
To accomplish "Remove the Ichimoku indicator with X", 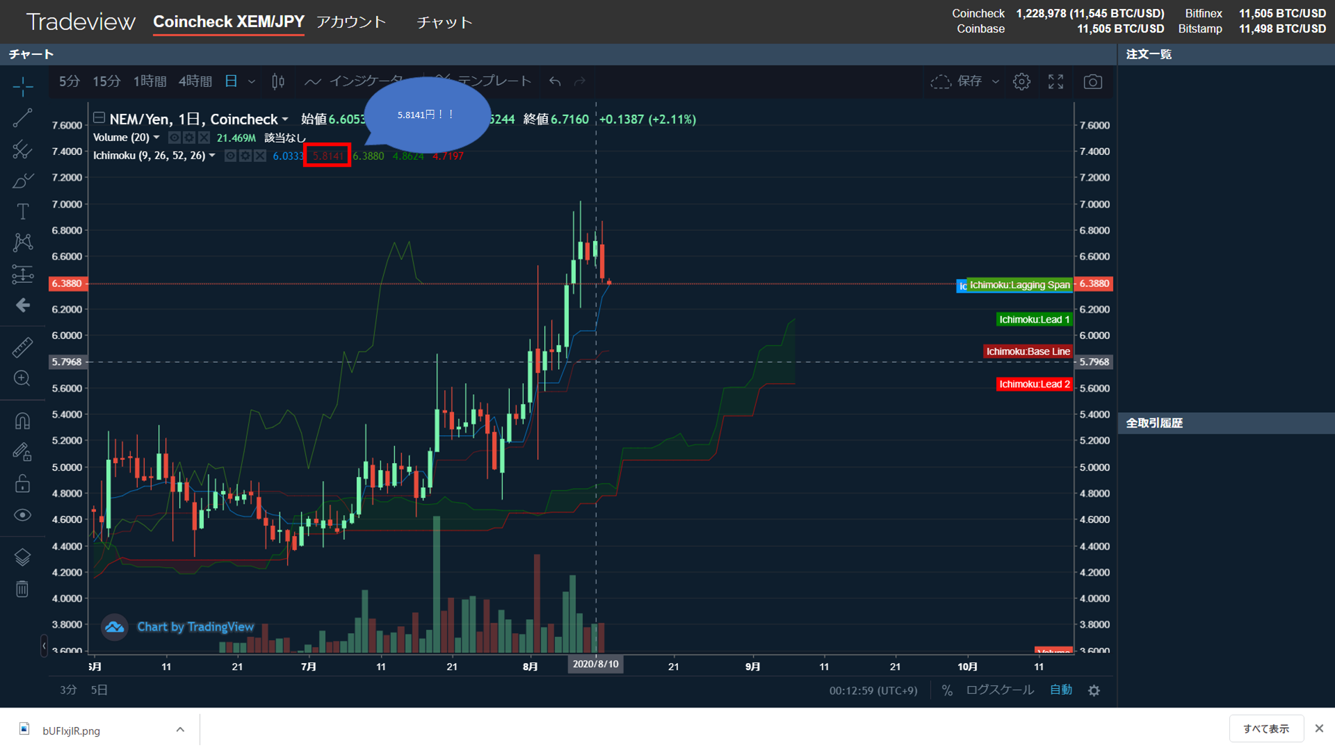I will pyautogui.click(x=260, y=156).
